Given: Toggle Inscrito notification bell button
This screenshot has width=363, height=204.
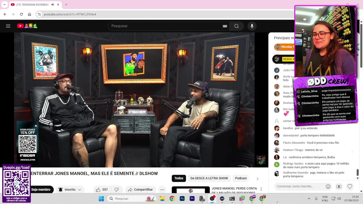Looking at the screenshot, I should point(70,190).
